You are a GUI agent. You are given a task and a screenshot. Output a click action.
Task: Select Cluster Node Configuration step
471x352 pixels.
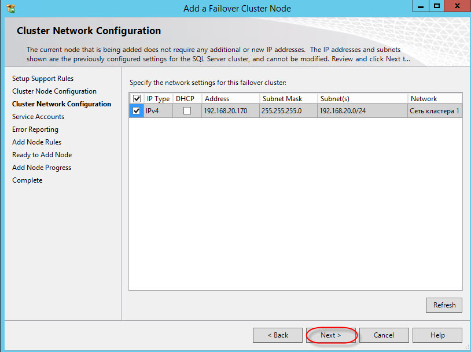click(x=54, y=91)
